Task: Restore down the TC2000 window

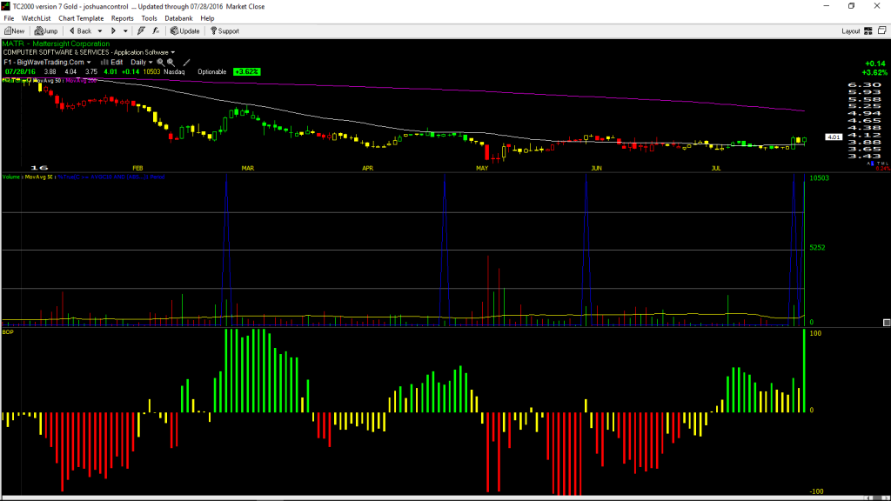Action: [x=851, y=6]
